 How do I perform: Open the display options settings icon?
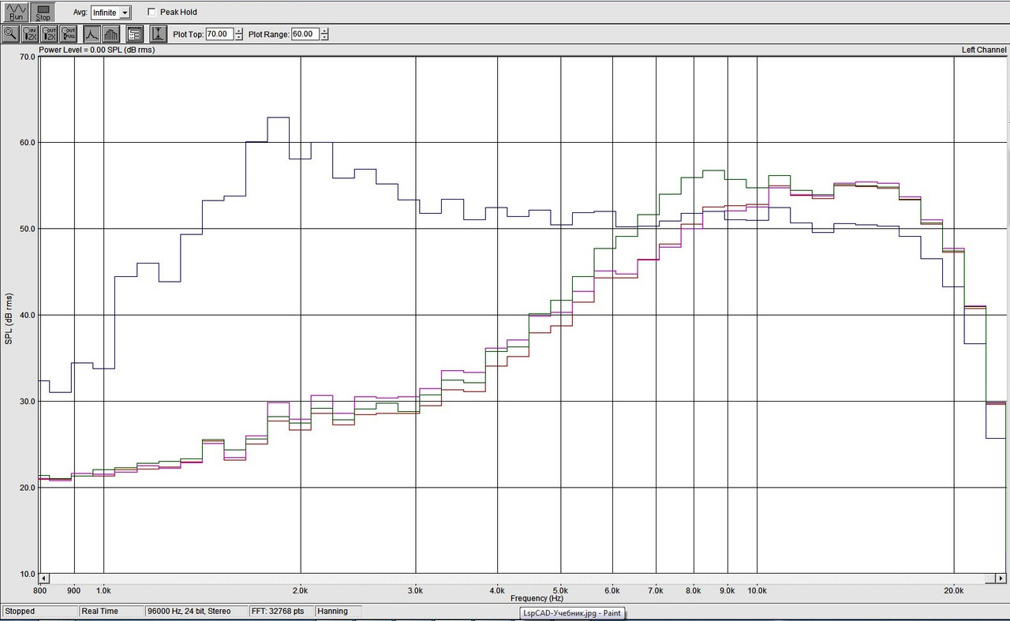point(134,34)
